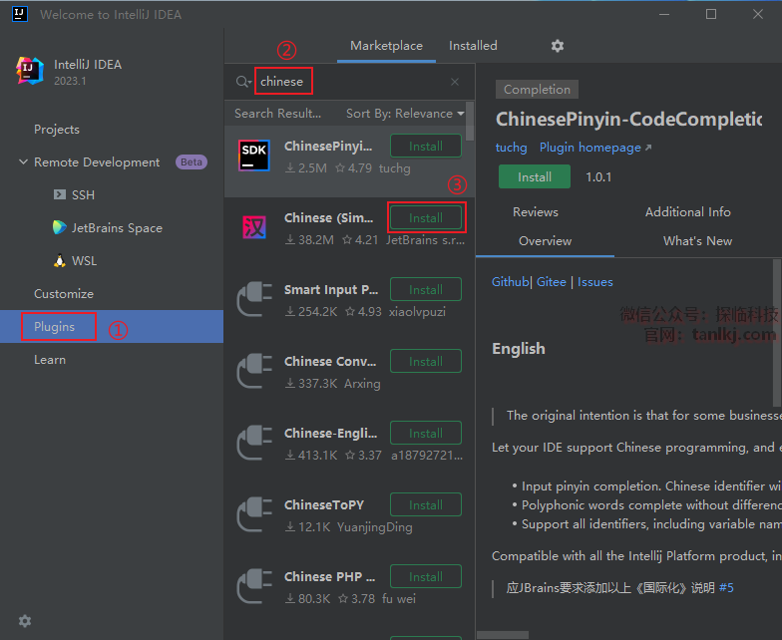Screen dimensions: 782x640
Task: Open options via bottom-left gear icon
Action: 25,620
